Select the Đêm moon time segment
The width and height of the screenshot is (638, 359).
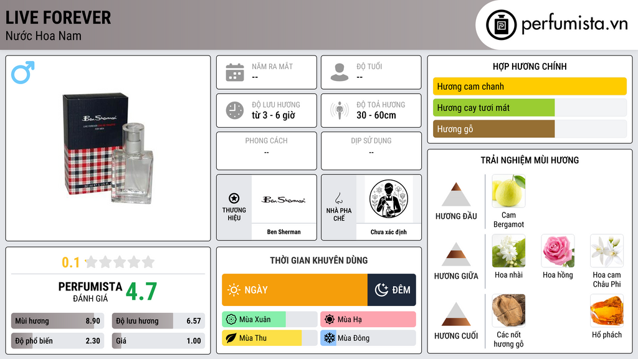[x=391, y=290]
